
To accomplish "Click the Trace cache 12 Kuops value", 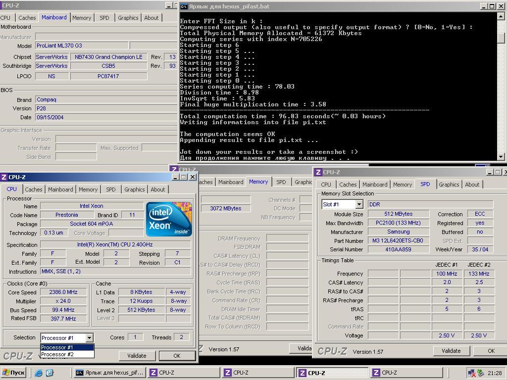I will click(x=141, y=301).
